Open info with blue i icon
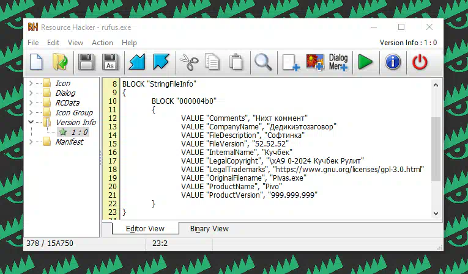The height and width of the screenshot is (274, 468). tap(393, 62)
